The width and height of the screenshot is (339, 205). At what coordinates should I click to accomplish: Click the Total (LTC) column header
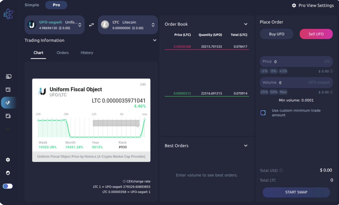point(239,35)
